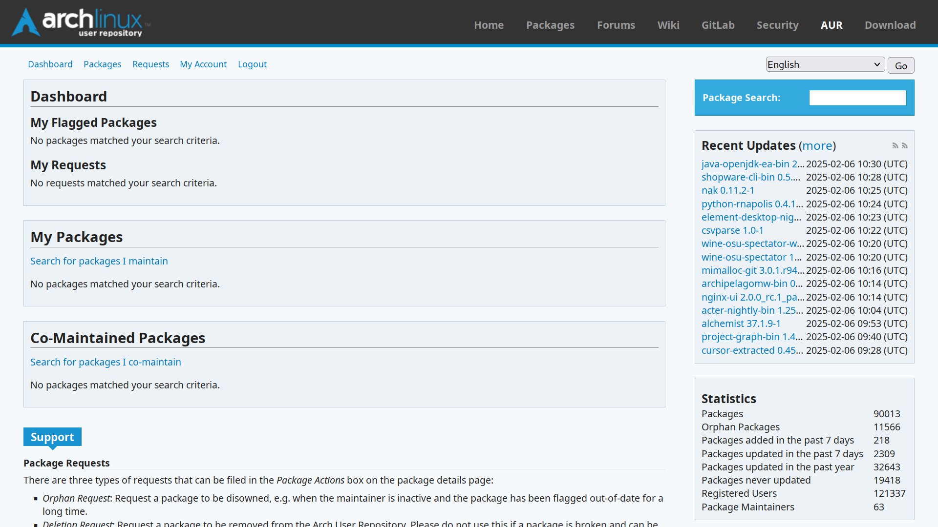The width and height of the screenshot is (938, 527).
Task: Click the Logout link
Action: pos(252,64)
